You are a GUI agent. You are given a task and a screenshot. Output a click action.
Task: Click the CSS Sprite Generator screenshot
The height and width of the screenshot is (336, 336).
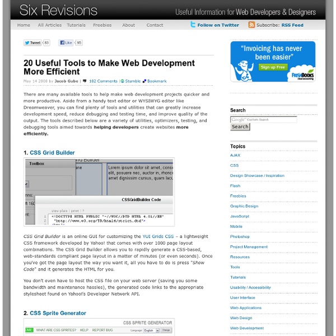pyautogui.click(x=99, y=327)
